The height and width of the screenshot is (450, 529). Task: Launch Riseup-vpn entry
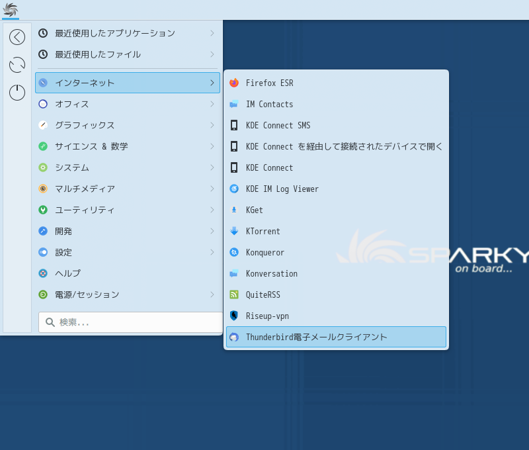tap(336, 316)
